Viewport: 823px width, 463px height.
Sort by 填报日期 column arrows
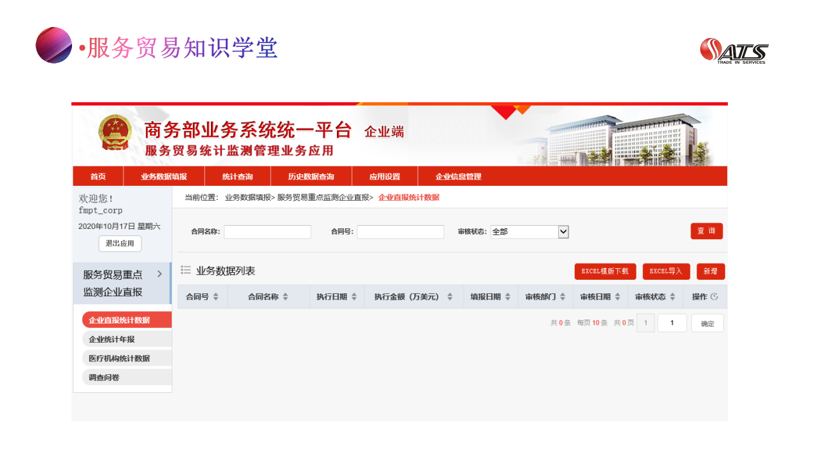coord(508,297)
